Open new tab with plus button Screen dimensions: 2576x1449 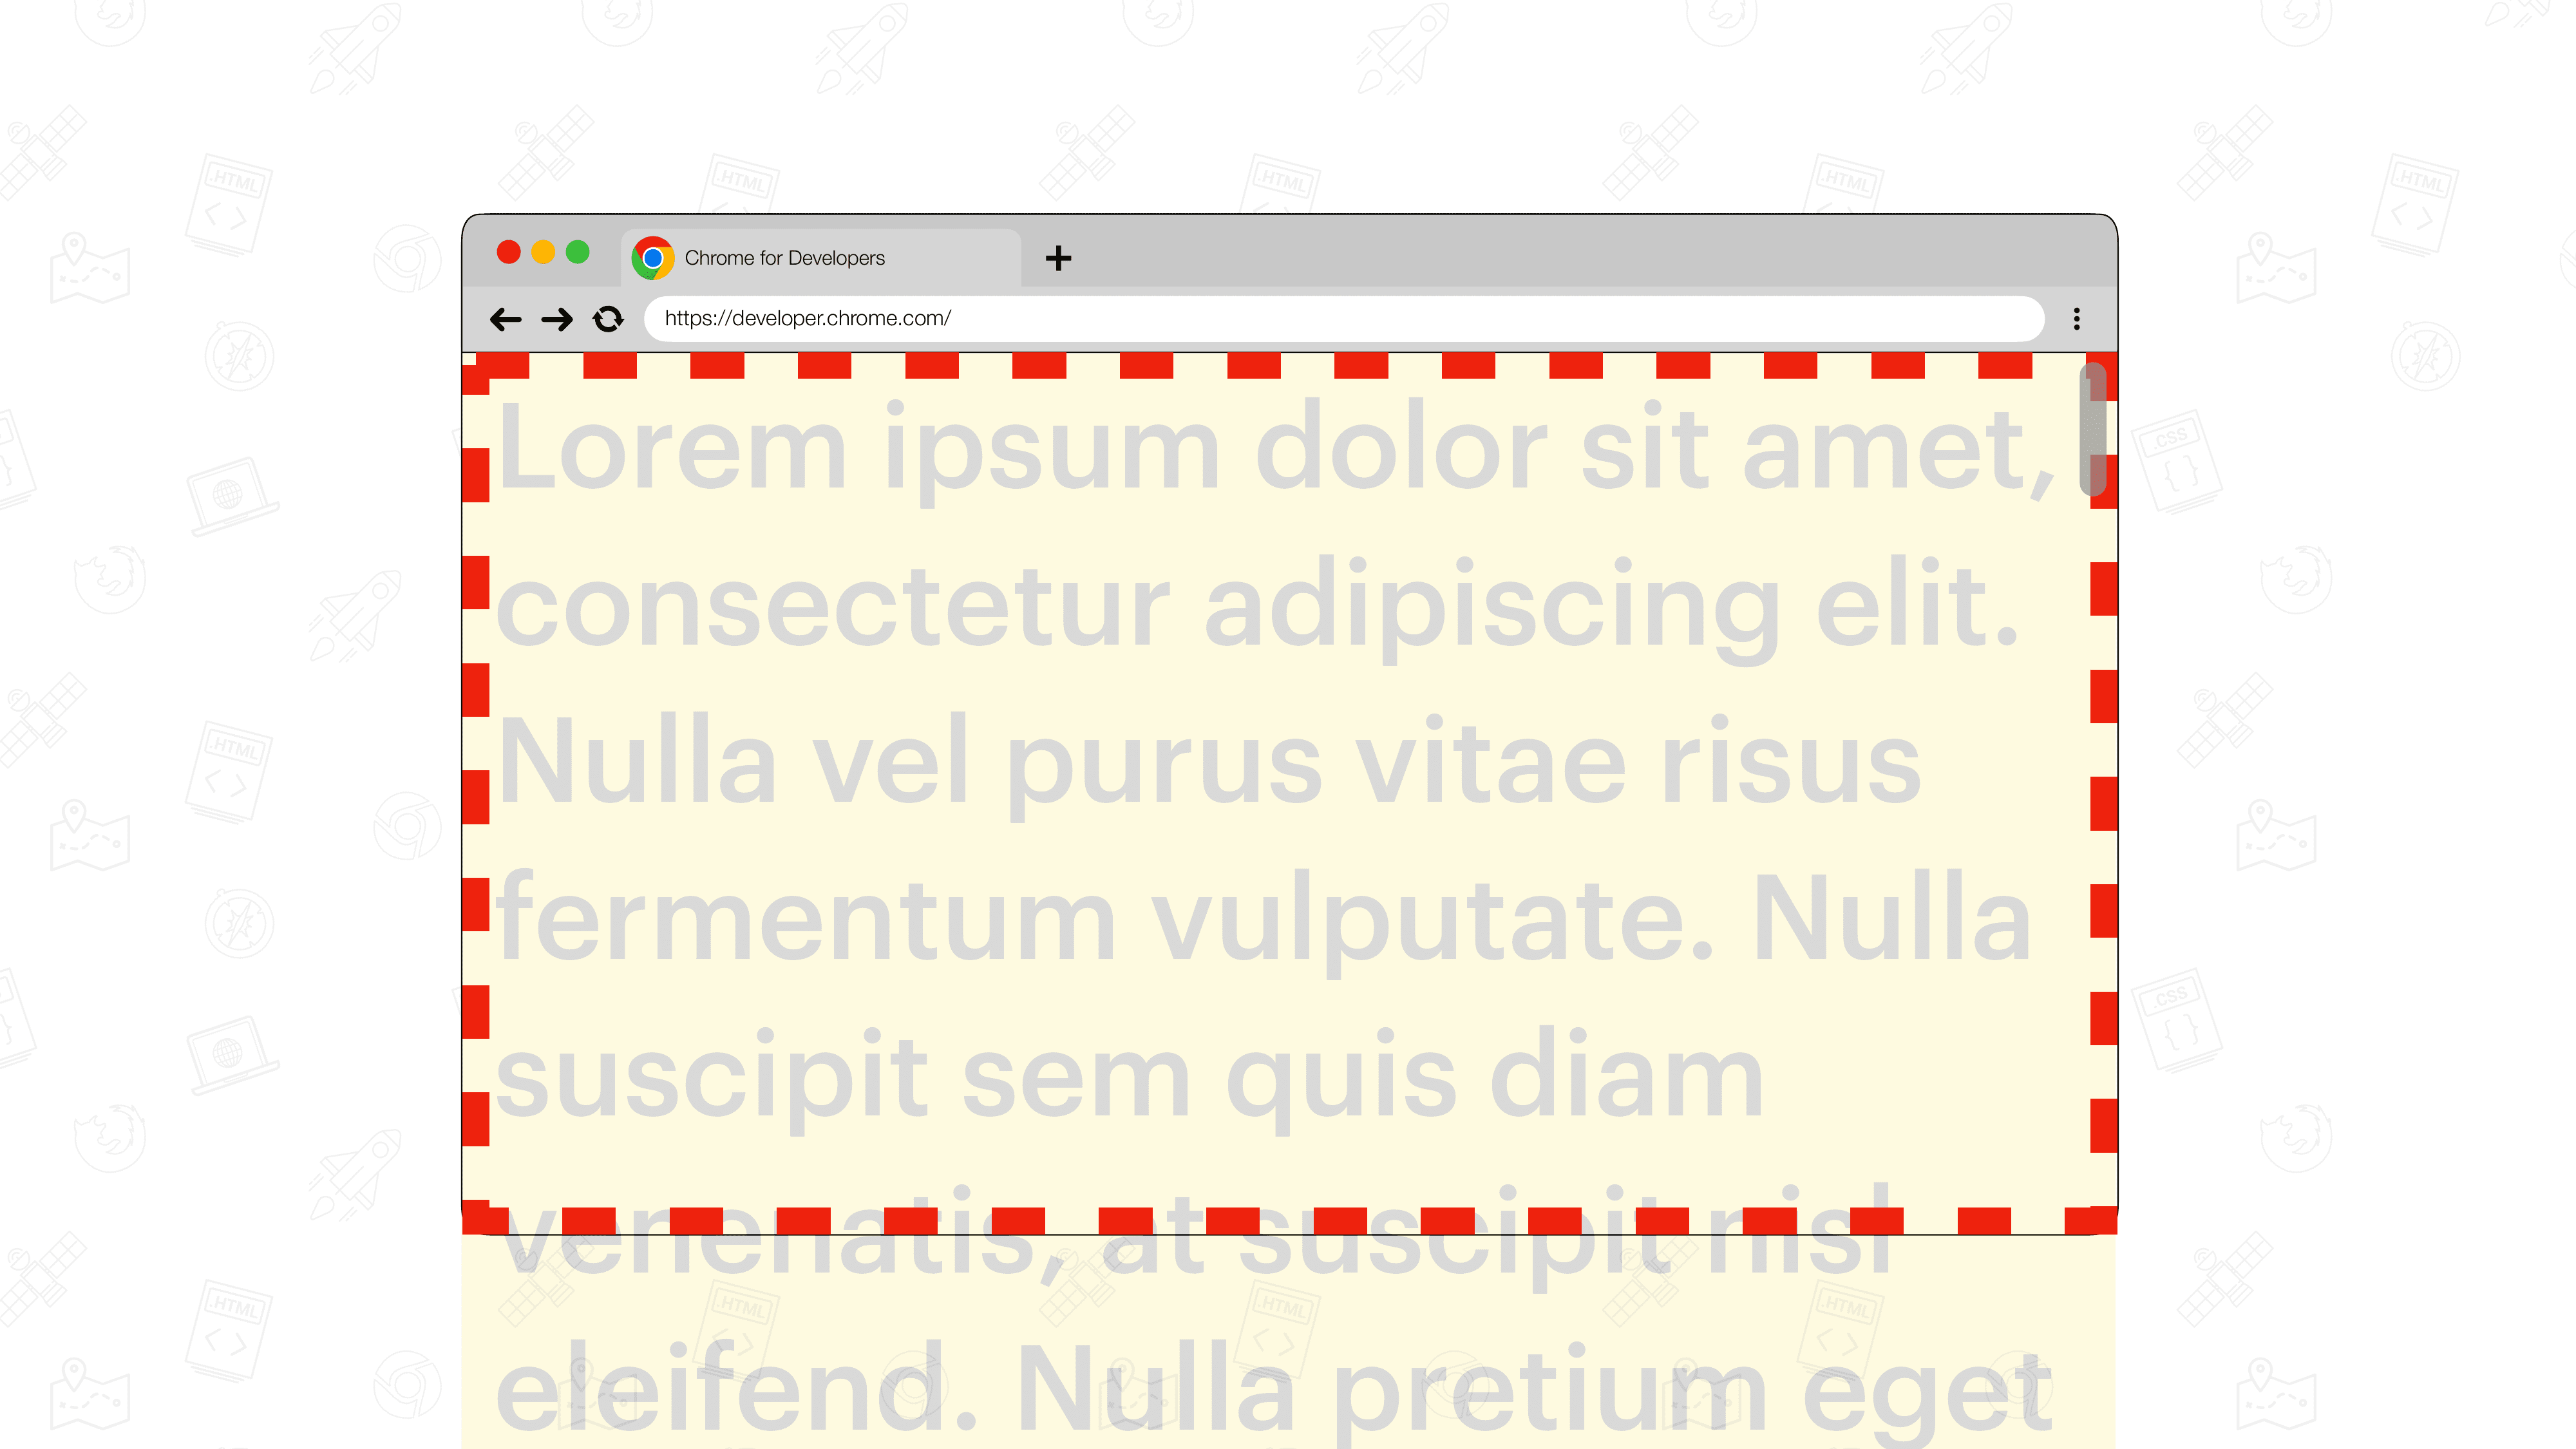pyautogui.click(x=1058, y=256)
